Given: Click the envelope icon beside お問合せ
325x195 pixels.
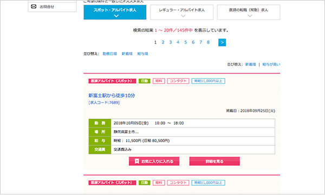Looking at the screenshot, I should [34, 6].
